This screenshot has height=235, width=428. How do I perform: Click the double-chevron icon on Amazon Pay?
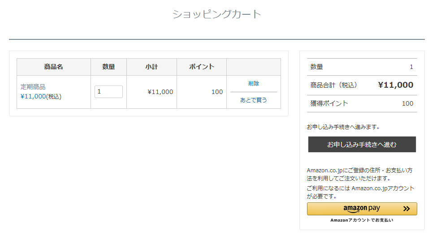[406, 209]
